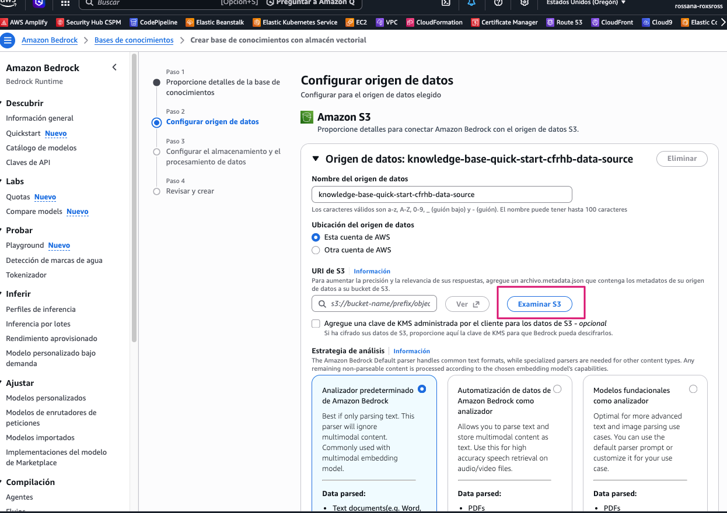727x513 pixels.
Task: Open the Certificate Manager bookmark
Action: tap(505, 22)
